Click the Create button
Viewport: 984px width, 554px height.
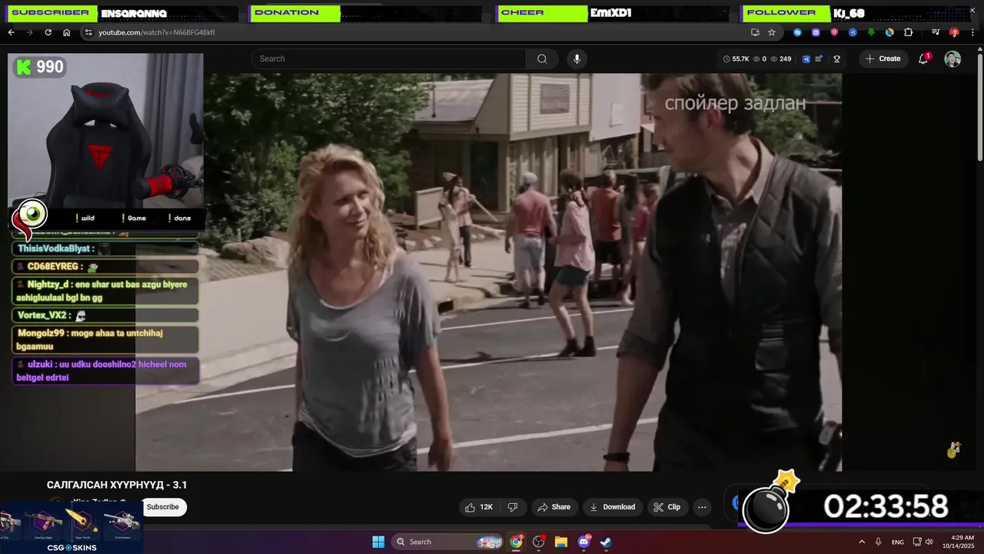click(883, 58)
